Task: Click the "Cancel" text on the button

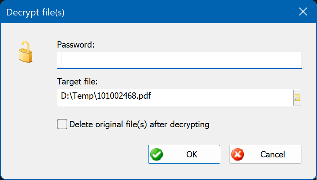Action: click(272, 155)
